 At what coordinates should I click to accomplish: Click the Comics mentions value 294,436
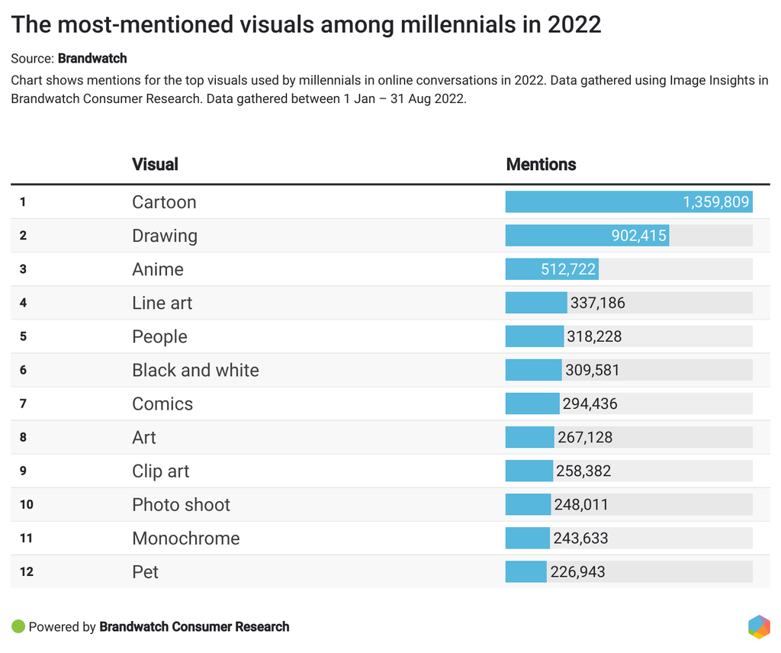click(x=590, y=404)
